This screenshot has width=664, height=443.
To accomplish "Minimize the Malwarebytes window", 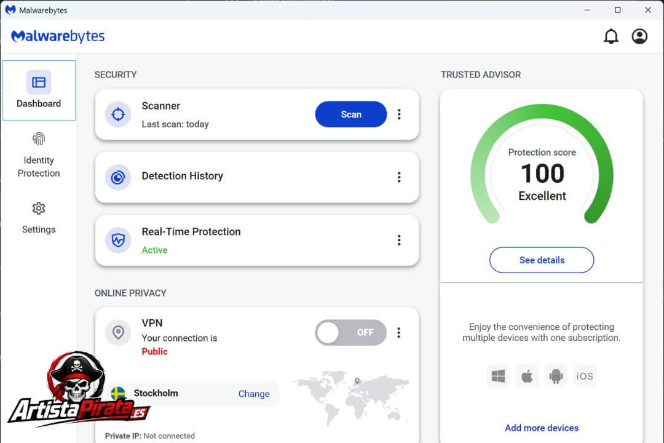I will click(587, 10).
